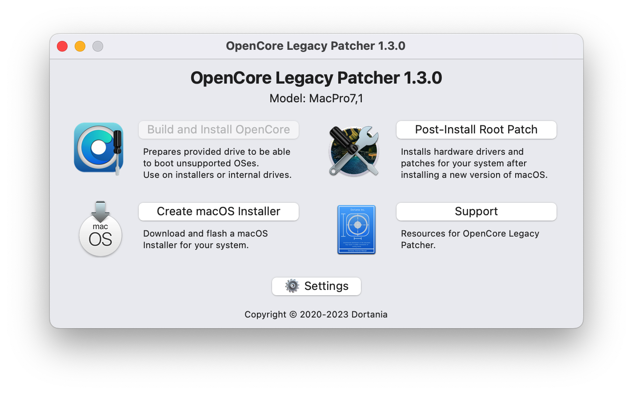Viewport: 633px width, 394px height.
Task: Click the window title bar text
Action: click(x=316, y=46)
